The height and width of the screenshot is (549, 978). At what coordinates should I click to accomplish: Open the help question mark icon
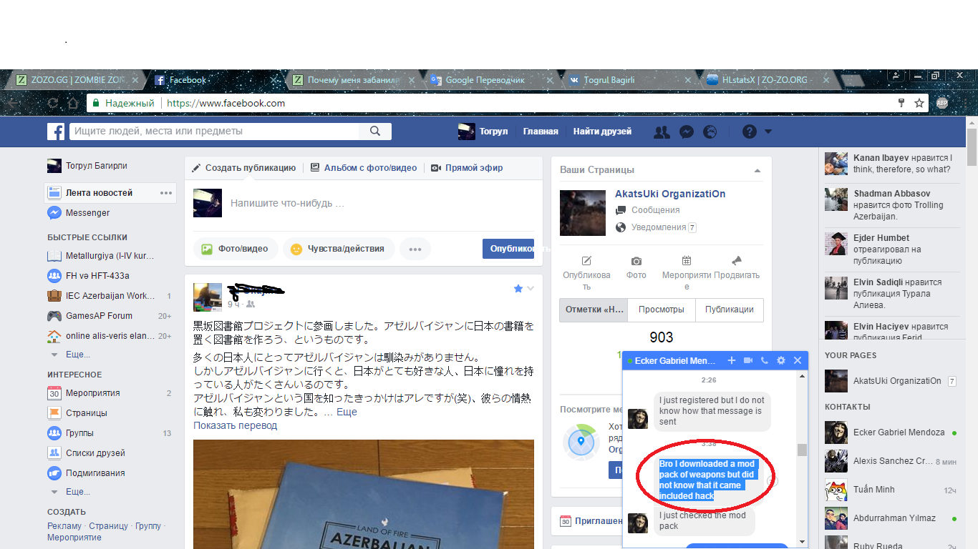(749, 132)
